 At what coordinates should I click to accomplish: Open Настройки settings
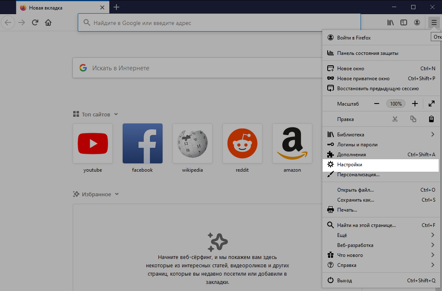click(x=380, y=165)
